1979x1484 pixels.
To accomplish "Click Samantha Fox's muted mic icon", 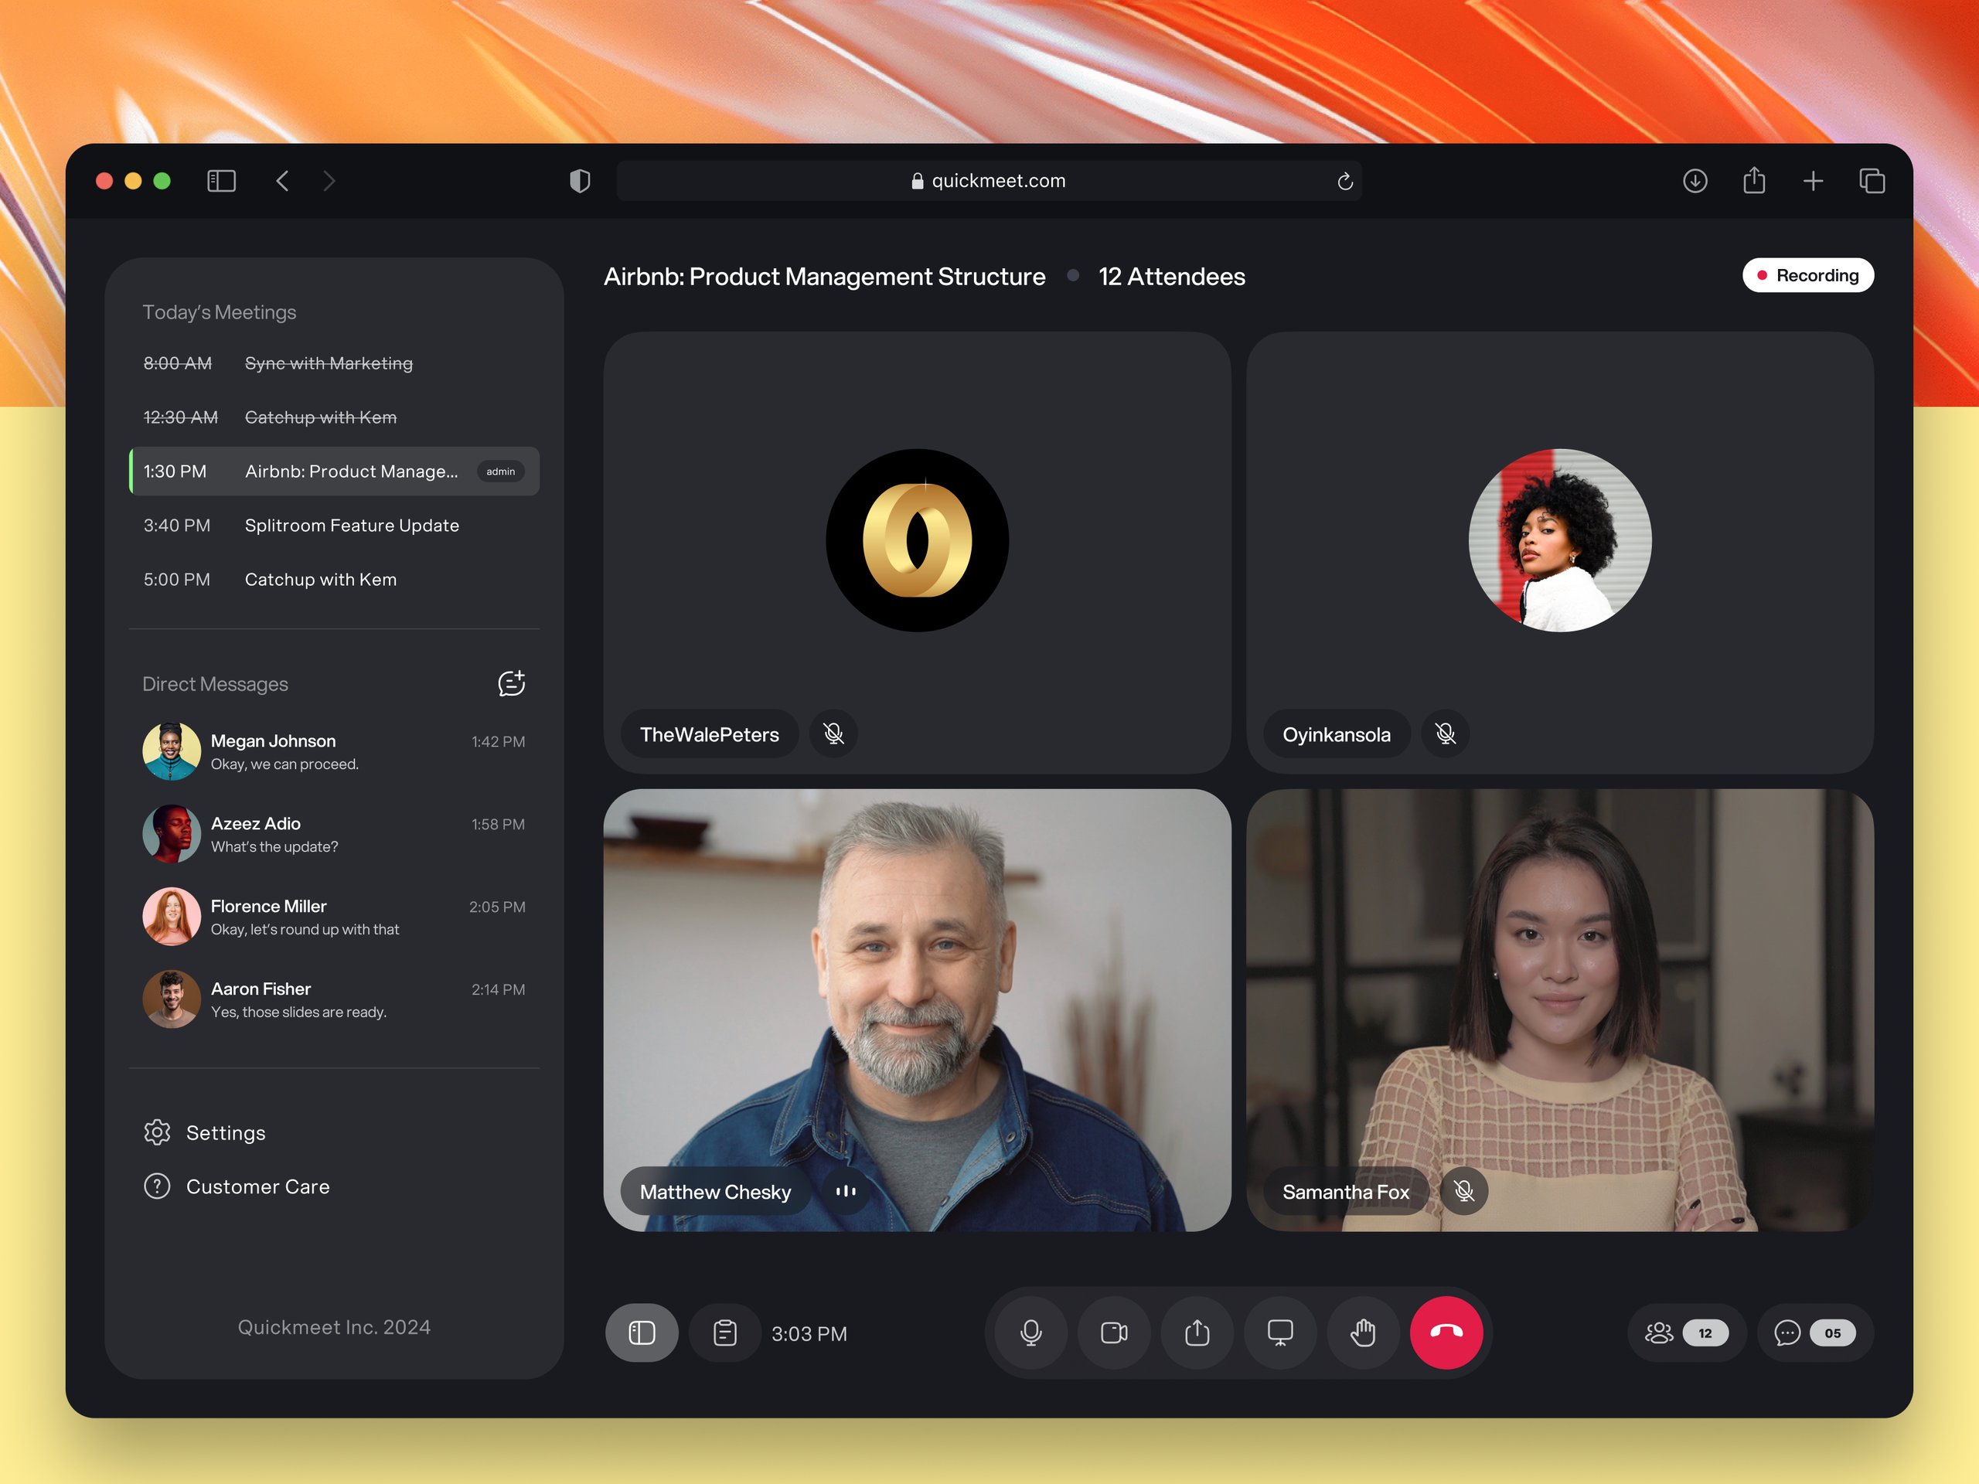I will click(x=1465, y=1190).
